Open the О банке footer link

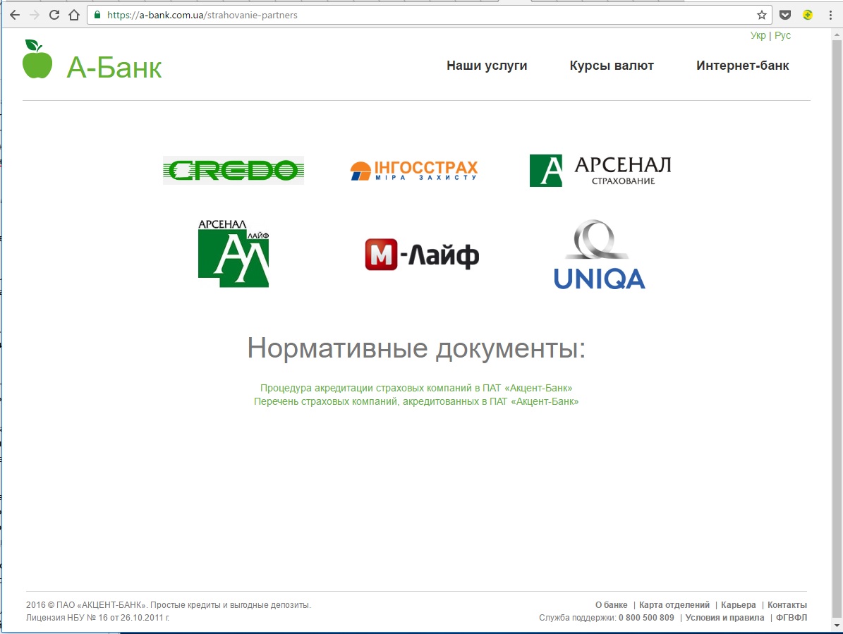[612, 605]
